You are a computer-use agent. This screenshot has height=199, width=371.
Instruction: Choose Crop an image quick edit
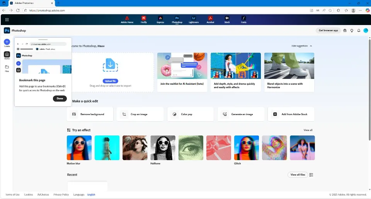(x=140, y=114)
